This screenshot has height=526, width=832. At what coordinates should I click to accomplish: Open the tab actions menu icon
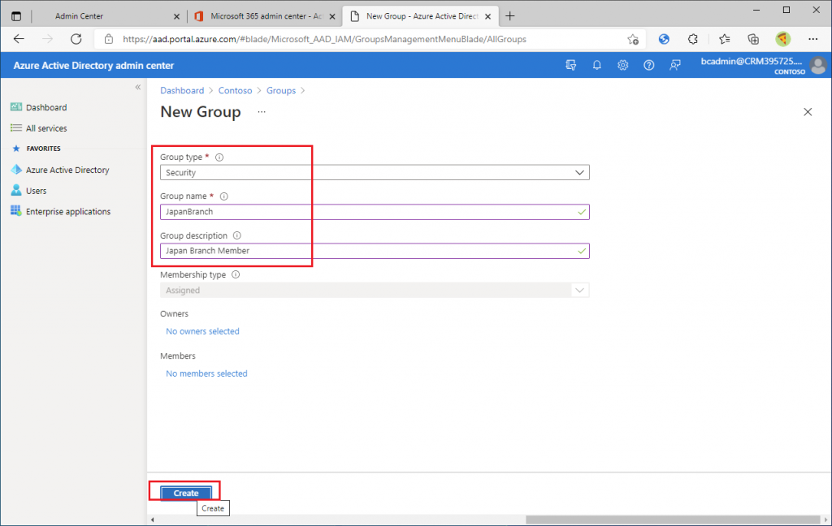[16, 16]
